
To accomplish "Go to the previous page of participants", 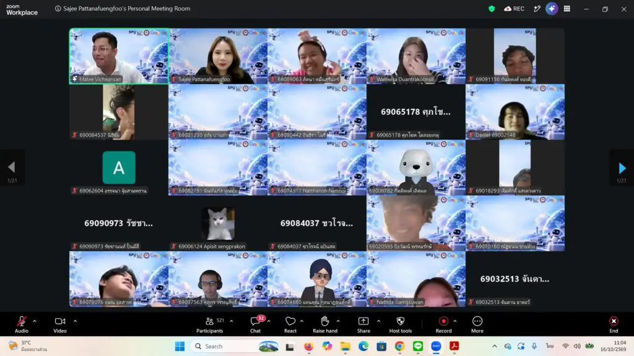I will 12,167.
